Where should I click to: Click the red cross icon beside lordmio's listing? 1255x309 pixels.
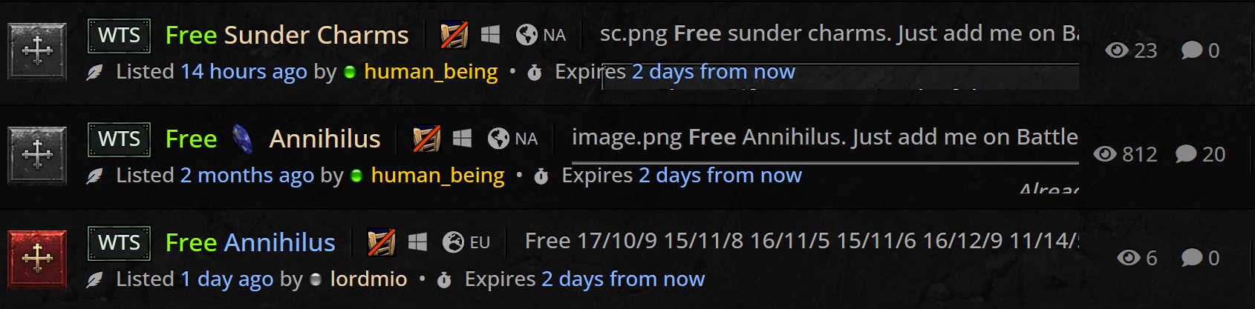37,259
